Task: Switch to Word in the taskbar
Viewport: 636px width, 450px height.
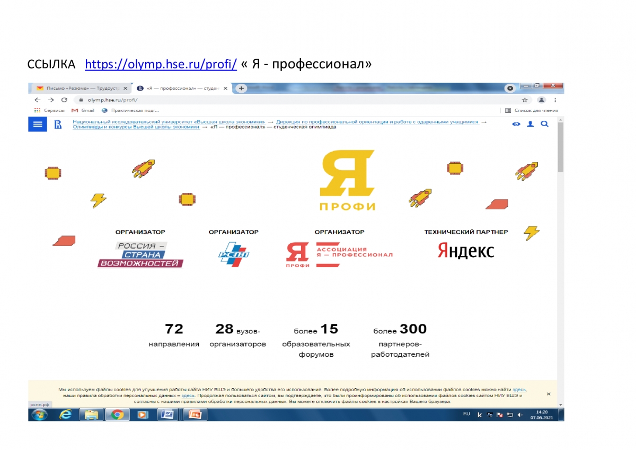Action: click(x=168, y=414)
